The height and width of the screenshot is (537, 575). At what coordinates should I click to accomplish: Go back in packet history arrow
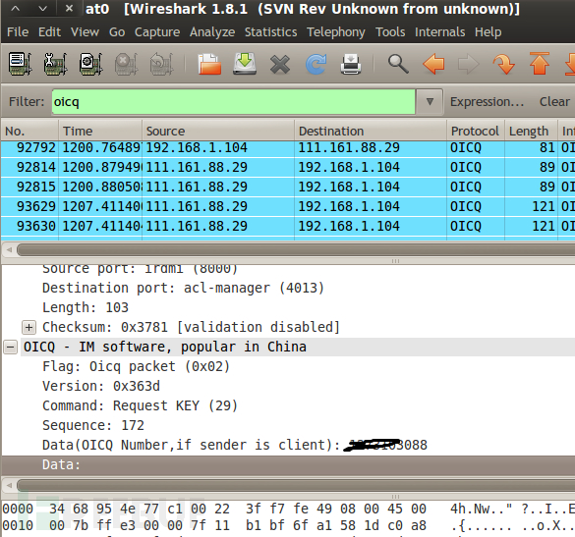coord(433,64)
